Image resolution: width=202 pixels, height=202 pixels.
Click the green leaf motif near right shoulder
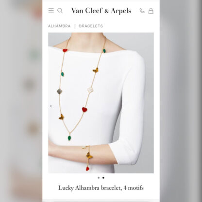tap(104, 51)
